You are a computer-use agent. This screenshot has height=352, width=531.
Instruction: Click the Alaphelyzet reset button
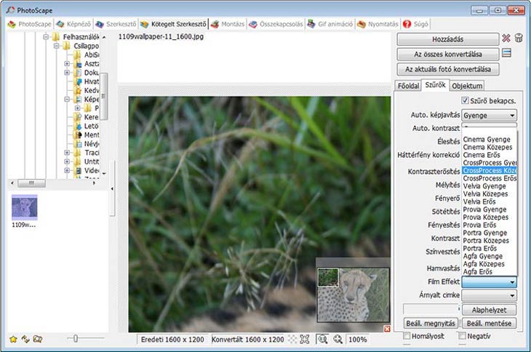pos(489,310)
